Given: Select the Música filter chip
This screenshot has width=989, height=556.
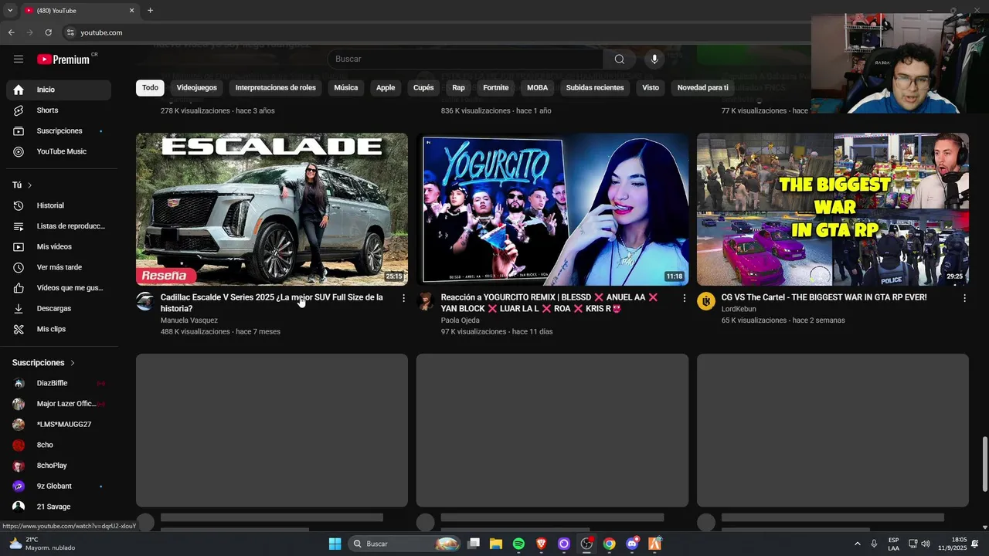Looking at the screenshot, I should point(346,88).
